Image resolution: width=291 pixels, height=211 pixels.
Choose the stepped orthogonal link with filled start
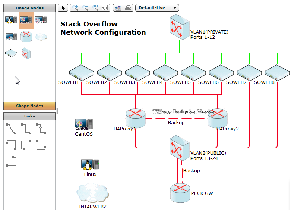(x=26, y=129)
